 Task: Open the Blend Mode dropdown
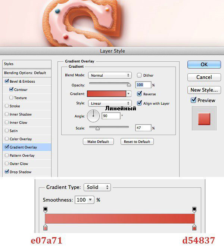point(110,75)
